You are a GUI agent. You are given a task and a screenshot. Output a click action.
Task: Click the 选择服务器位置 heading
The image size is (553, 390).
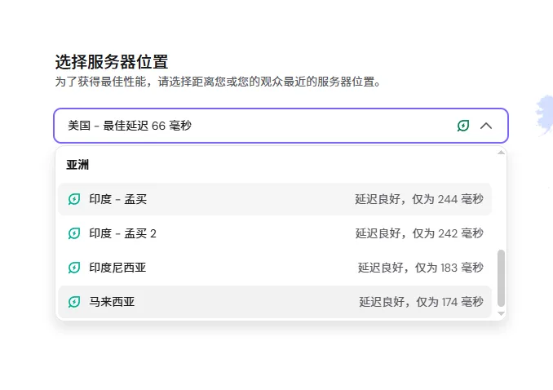coord(112,62)
